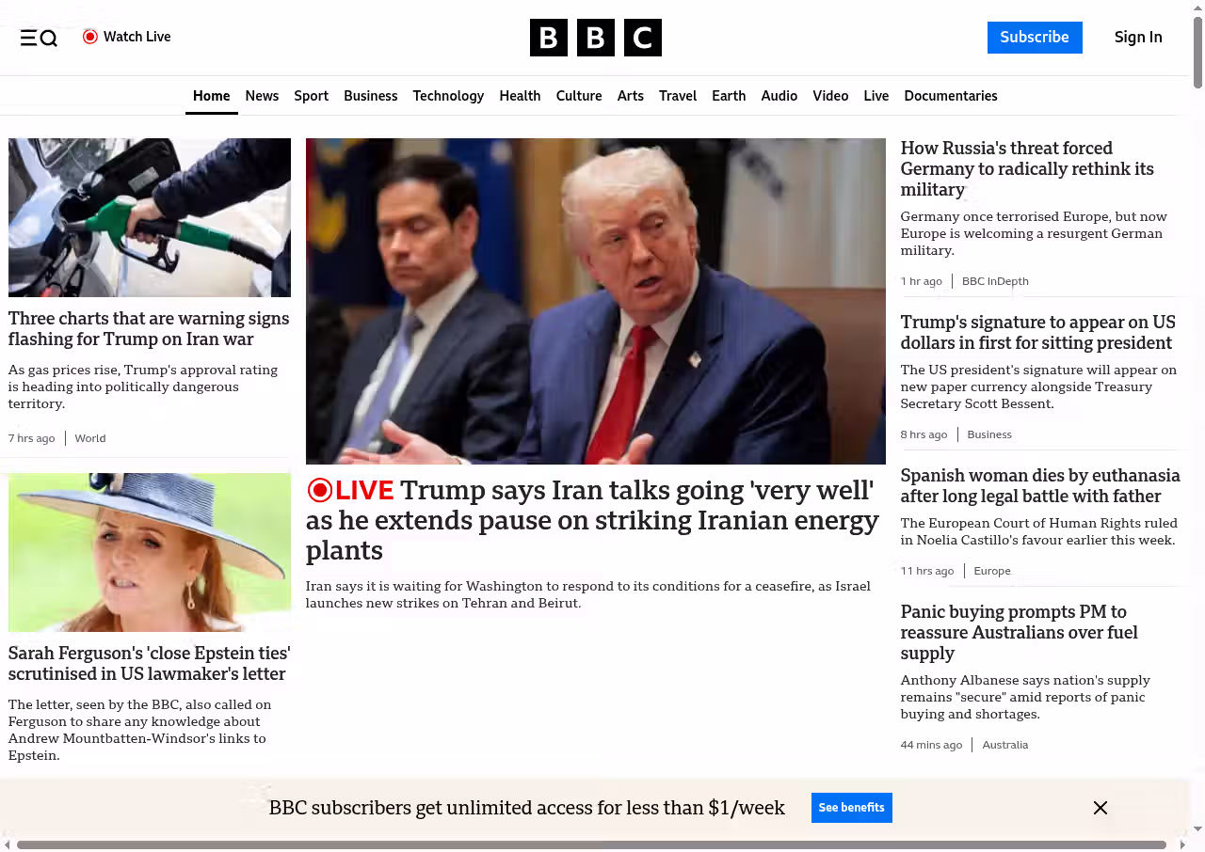This screenshot has height=852, width=1205.
Task: Open the Sport tab
Action: (311, 96)
